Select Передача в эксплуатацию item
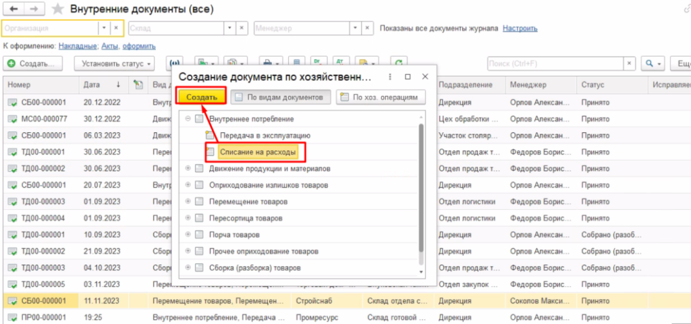The height and width of the screenshot is (324, 691). pyautogui.click(x=265, y=136)
